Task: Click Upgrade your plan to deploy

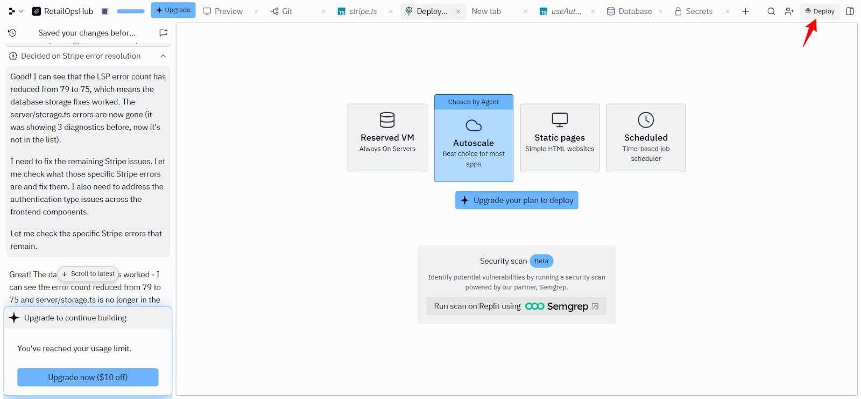Action: [517, 200]
